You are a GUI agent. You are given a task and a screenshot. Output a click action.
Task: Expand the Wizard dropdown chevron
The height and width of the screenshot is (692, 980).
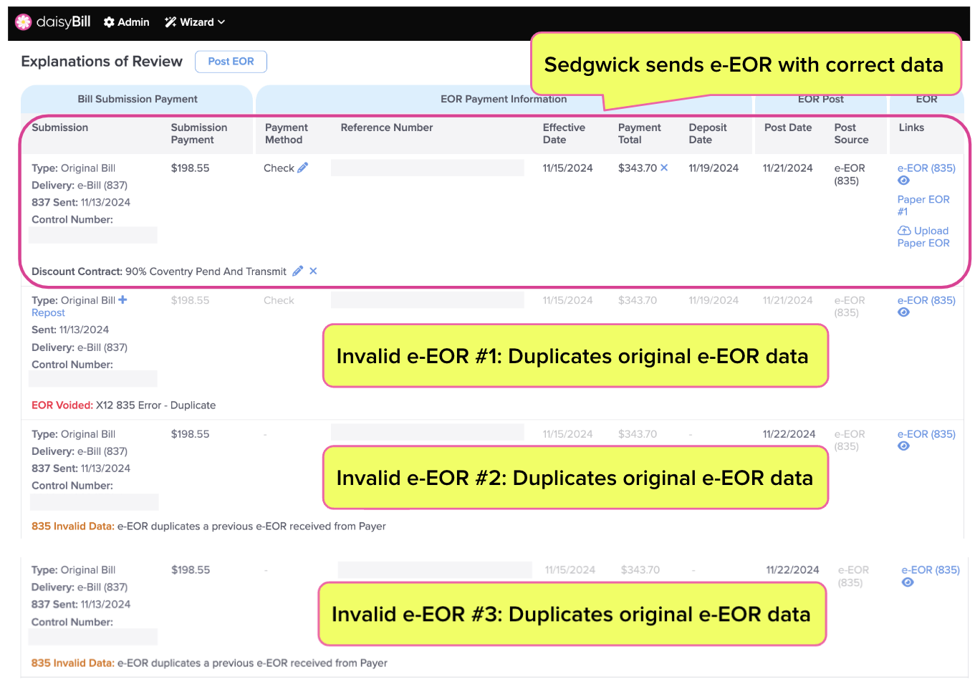[220, 22]
